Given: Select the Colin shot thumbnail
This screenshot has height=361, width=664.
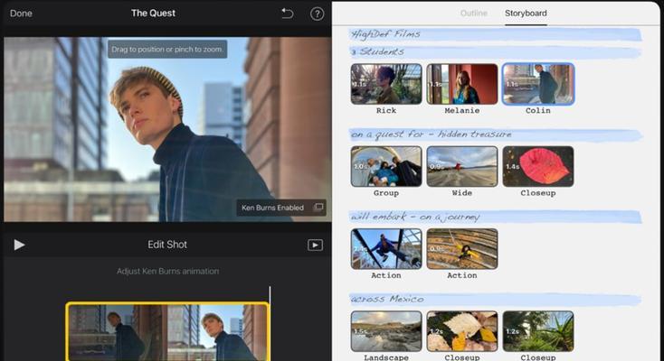Looking at the screenshot, I should pyautogui.click(x=538, y=84).
